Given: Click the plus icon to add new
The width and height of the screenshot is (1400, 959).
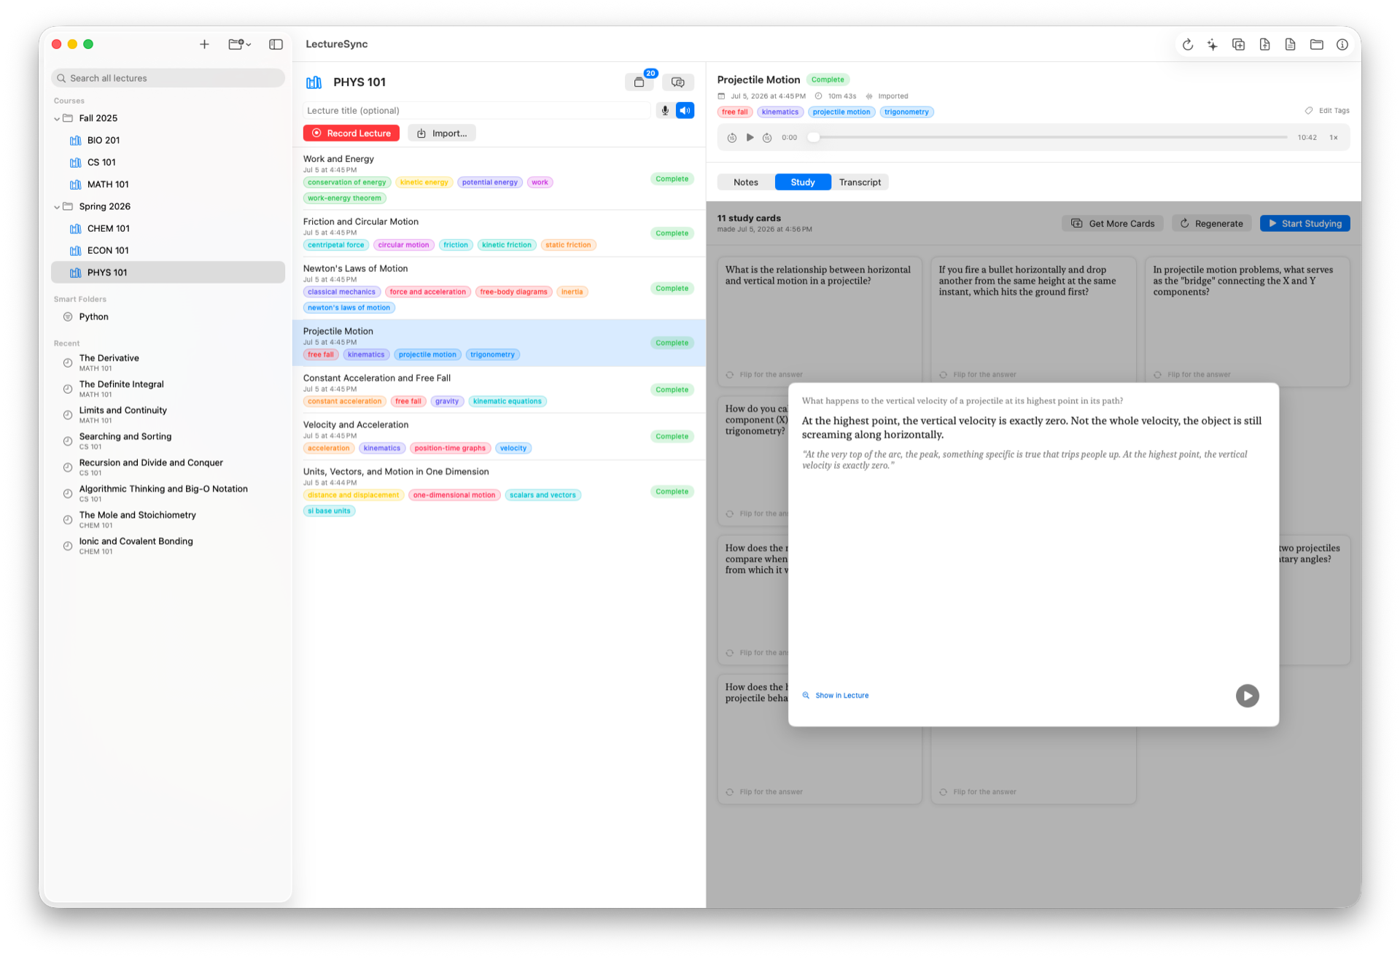Looking at the screenshot, I should [x=204, y=44].
